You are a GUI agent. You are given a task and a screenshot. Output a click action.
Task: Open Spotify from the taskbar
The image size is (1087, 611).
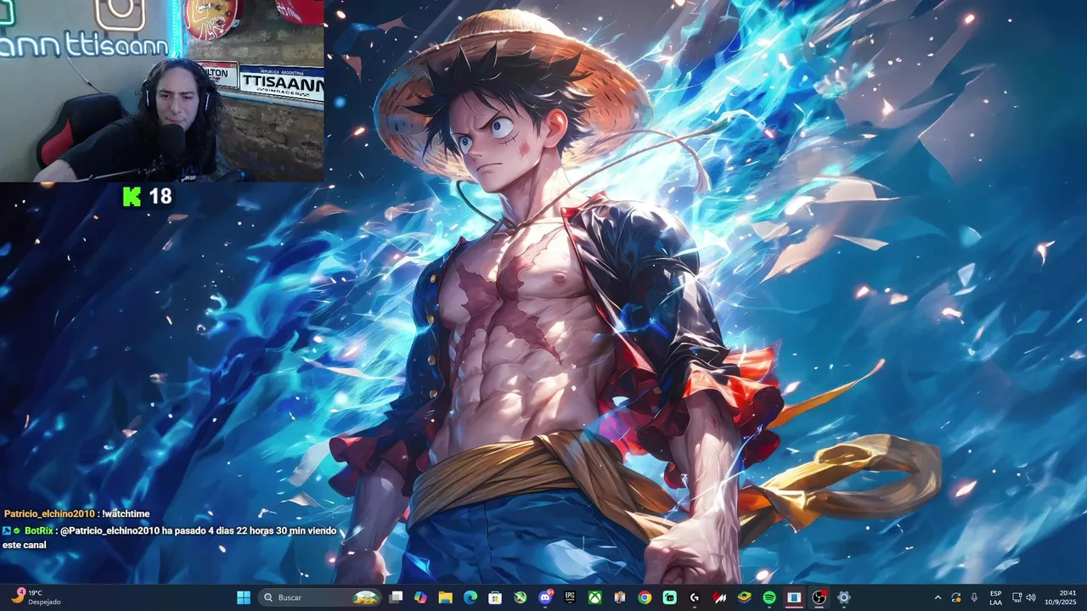(769, 597)
